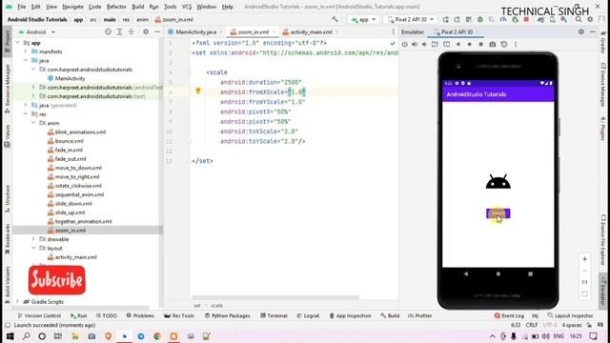
Task: Zoom in emulator with plus button
Action: (584, 259)
